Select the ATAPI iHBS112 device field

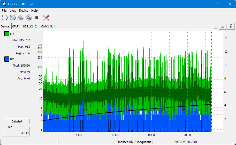pos(111,26)
